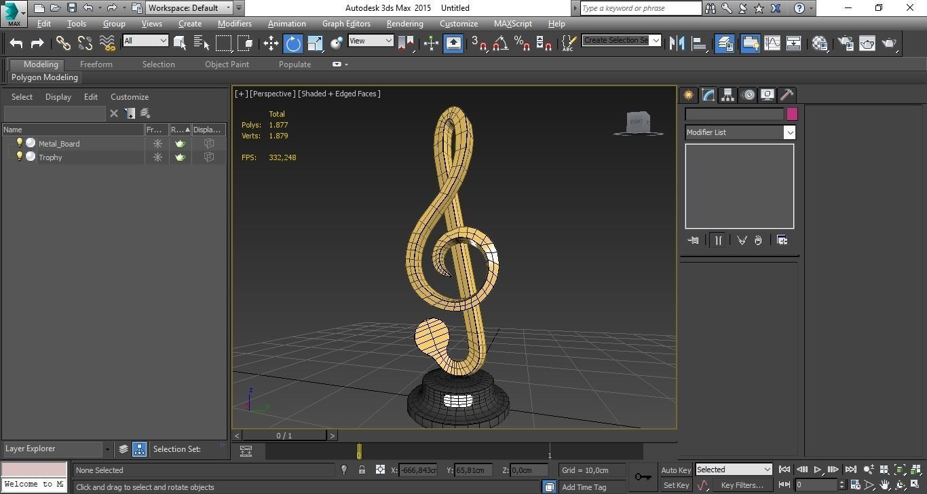Open Render Setup dialog

point(846,43)
